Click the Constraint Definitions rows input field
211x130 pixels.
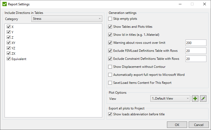click(196, 59)
